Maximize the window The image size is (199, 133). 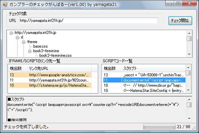click(x=178, y=4)
